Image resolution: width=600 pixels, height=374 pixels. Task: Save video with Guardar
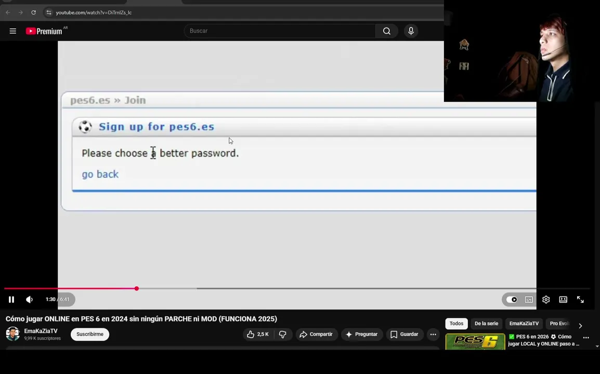(405, 334)
